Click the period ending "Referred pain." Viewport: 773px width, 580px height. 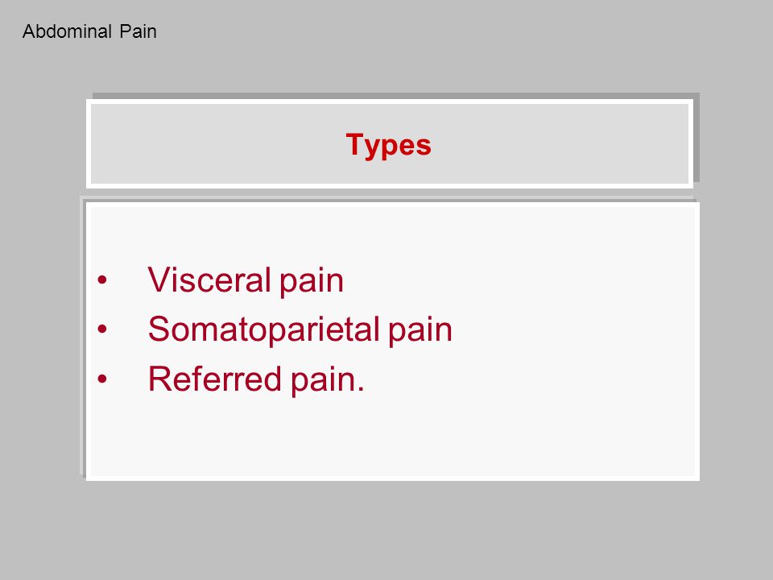tap(361, 390)
